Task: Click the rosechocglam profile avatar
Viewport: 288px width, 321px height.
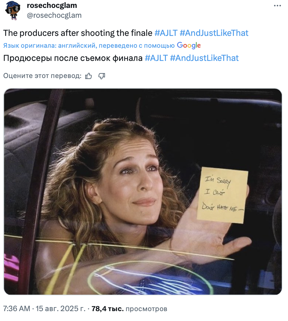Action: click(13, 10)
